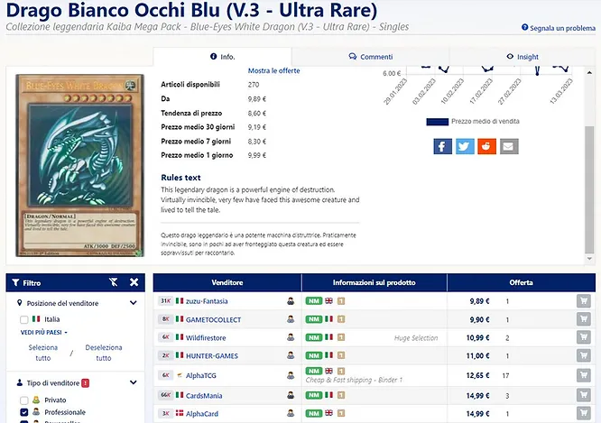Click AlphaCard professional seller icon

[291, 413]
